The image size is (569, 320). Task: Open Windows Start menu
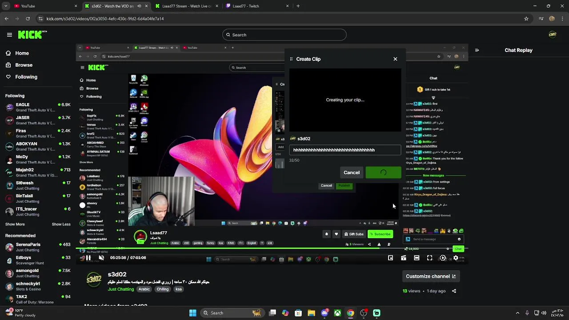[193, 313]
